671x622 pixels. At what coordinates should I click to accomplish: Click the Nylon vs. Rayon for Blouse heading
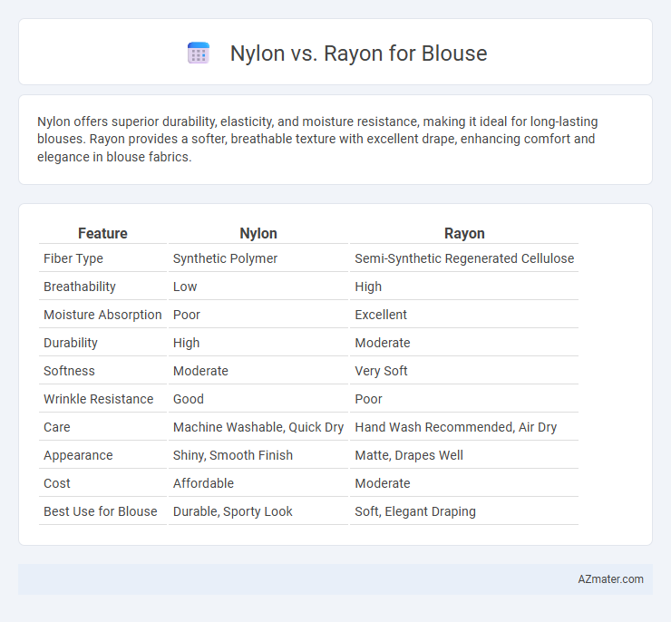pyautogui.click(x=358, y=53)
